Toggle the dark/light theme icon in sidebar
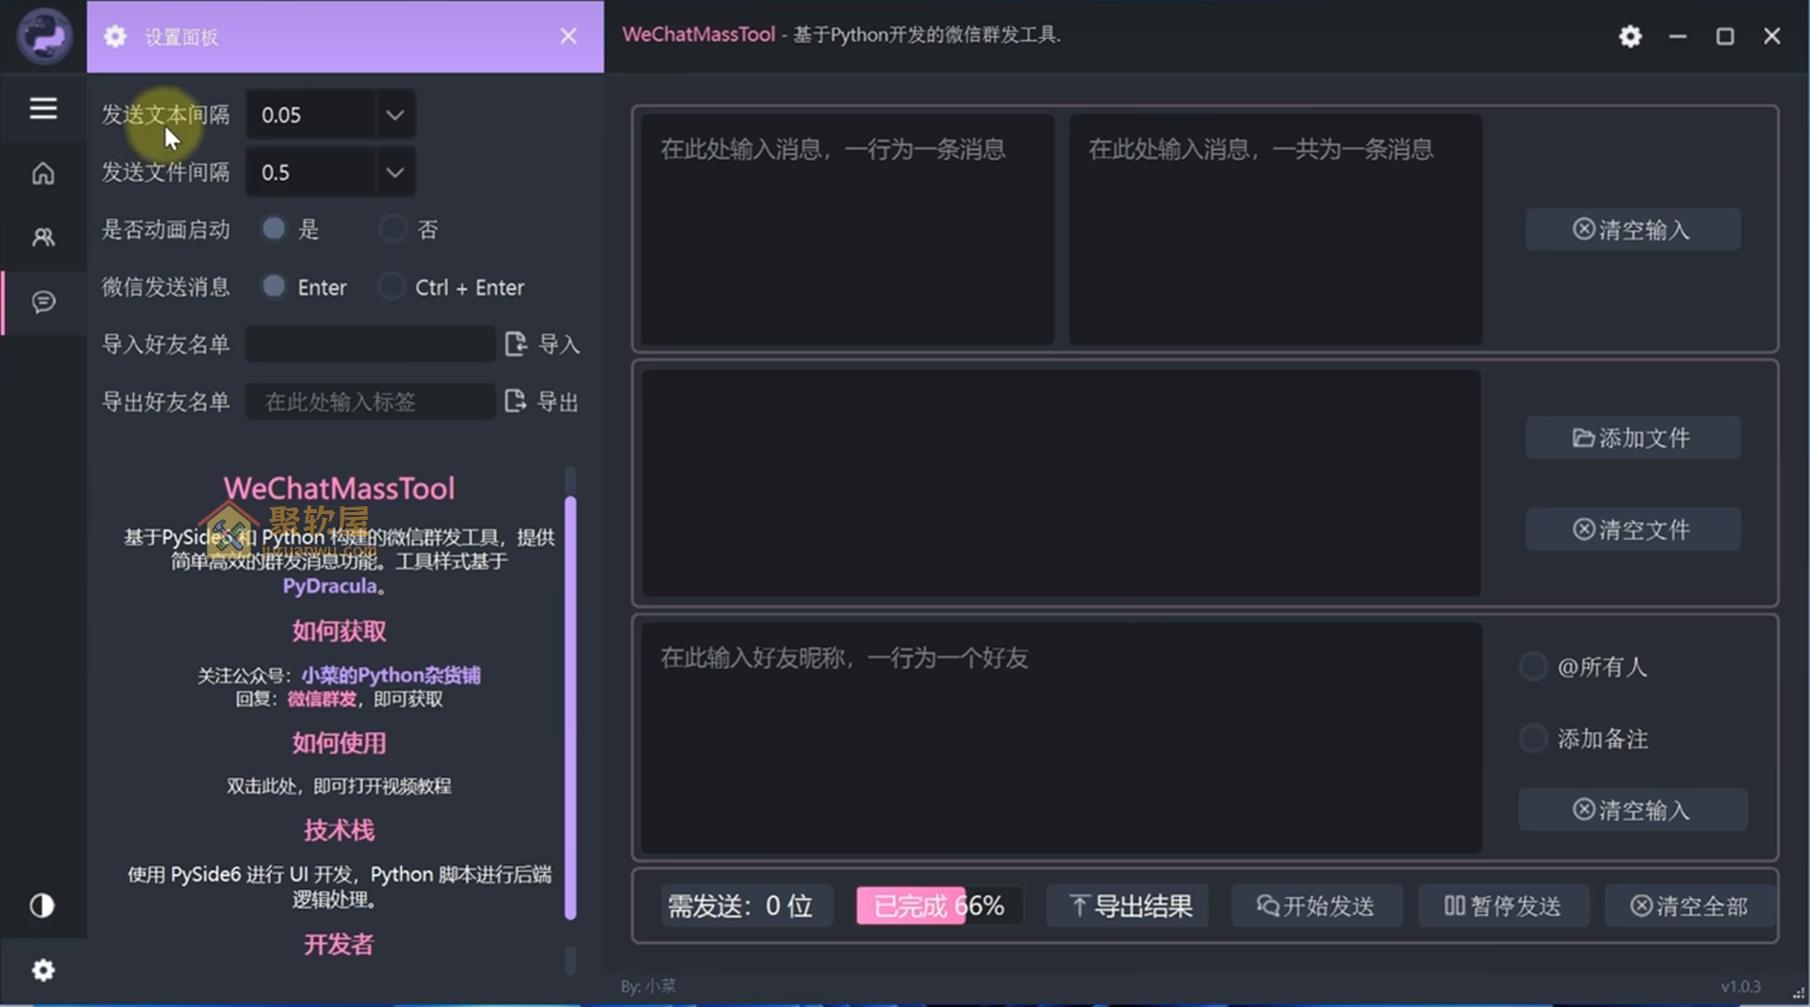Screen dimensions: 1810x1007 (43, 905)
